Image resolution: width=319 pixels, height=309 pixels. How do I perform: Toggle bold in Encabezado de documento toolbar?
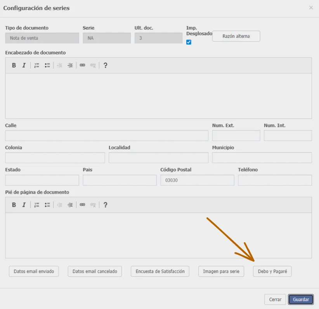14,65
